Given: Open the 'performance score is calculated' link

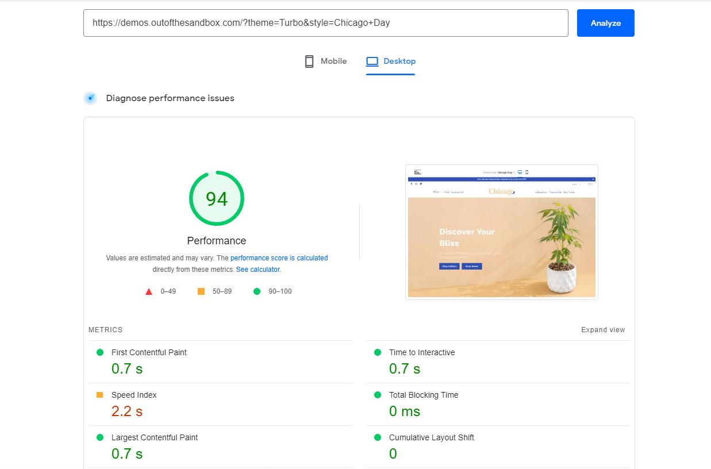Looking at the screenshot, I should point(279,258).
